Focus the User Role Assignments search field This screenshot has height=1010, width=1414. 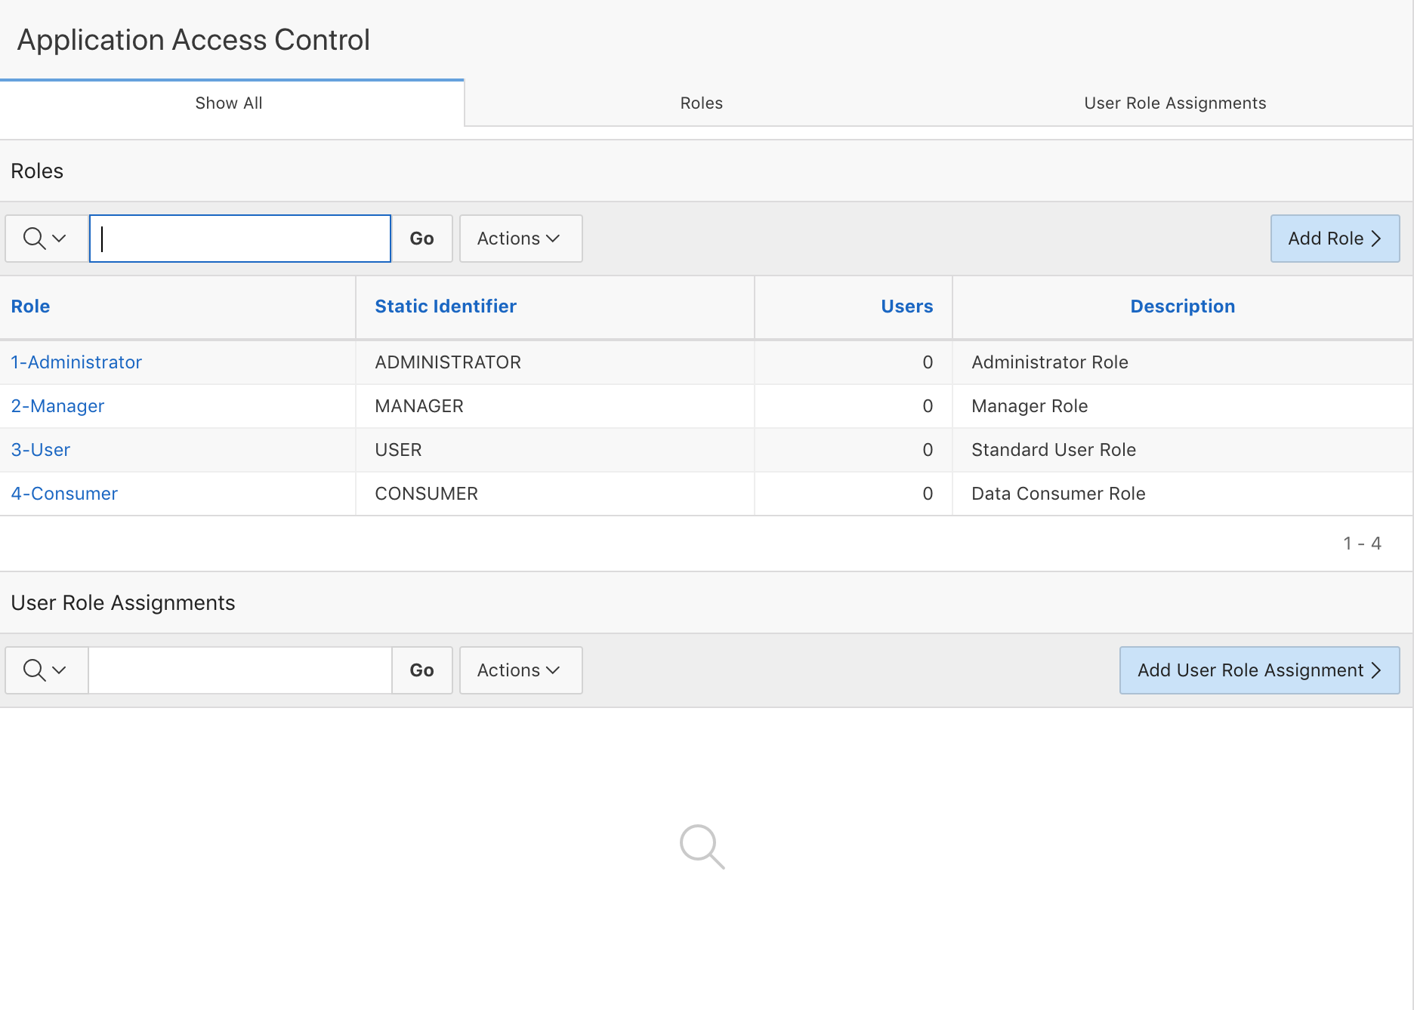[x=240, y=670]
